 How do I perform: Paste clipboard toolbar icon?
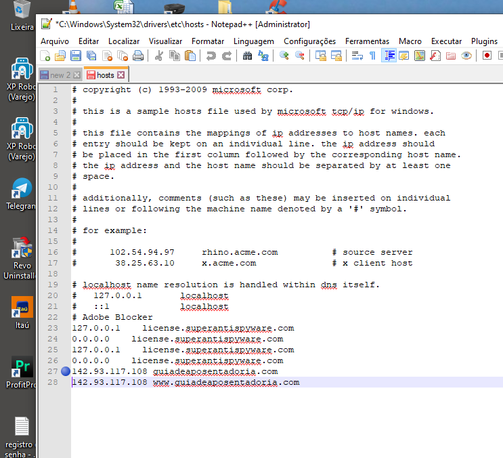[x=190, y=56]
